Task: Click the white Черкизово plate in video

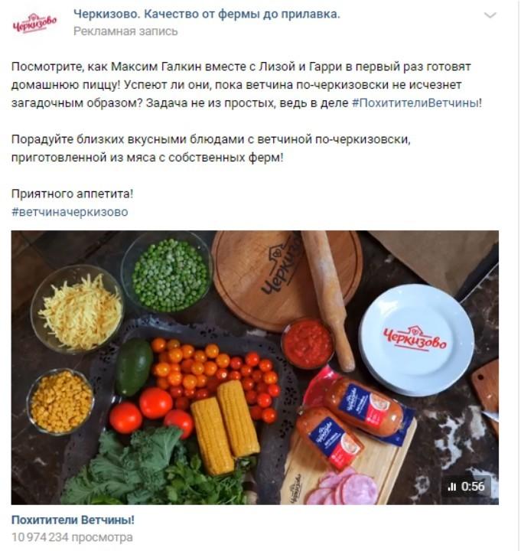Action: tap(416, 340)
